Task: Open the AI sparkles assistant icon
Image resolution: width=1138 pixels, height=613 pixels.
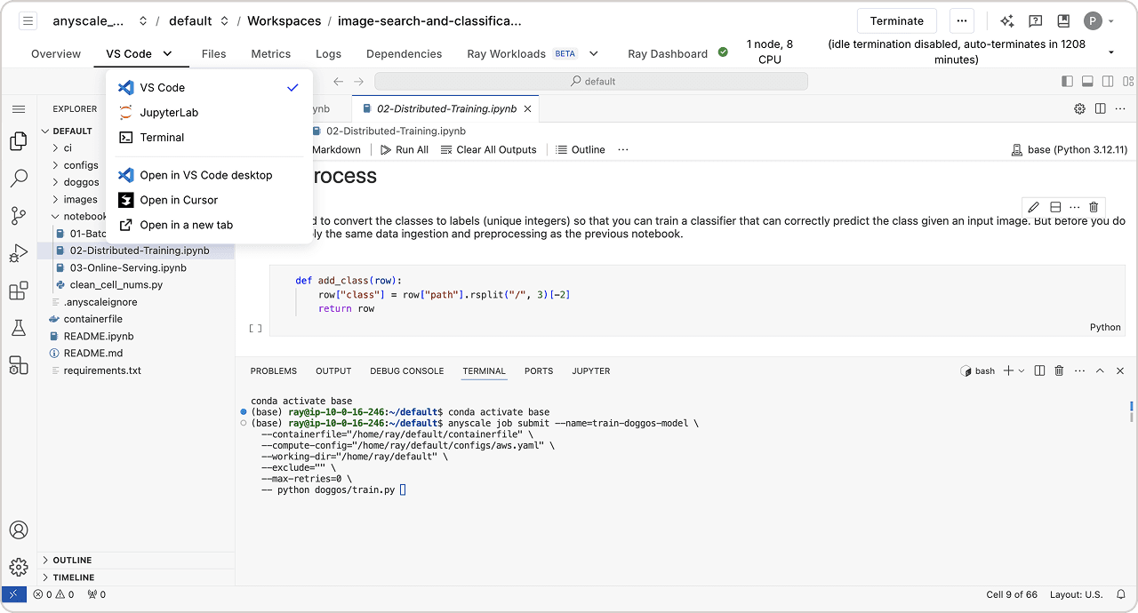Action: pos(1006,20)
